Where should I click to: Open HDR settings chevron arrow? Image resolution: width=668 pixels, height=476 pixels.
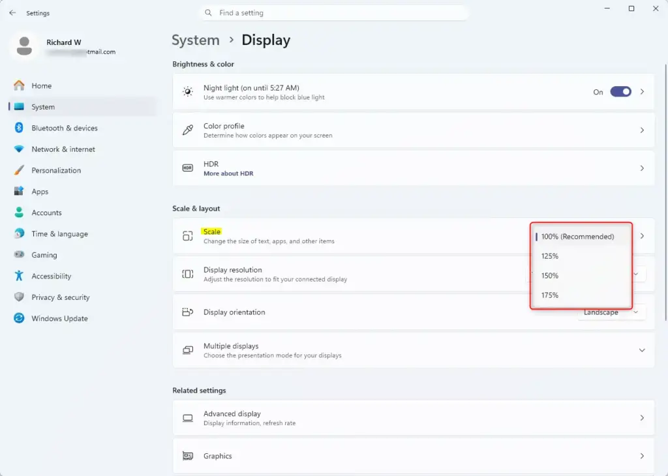point(642,168)
